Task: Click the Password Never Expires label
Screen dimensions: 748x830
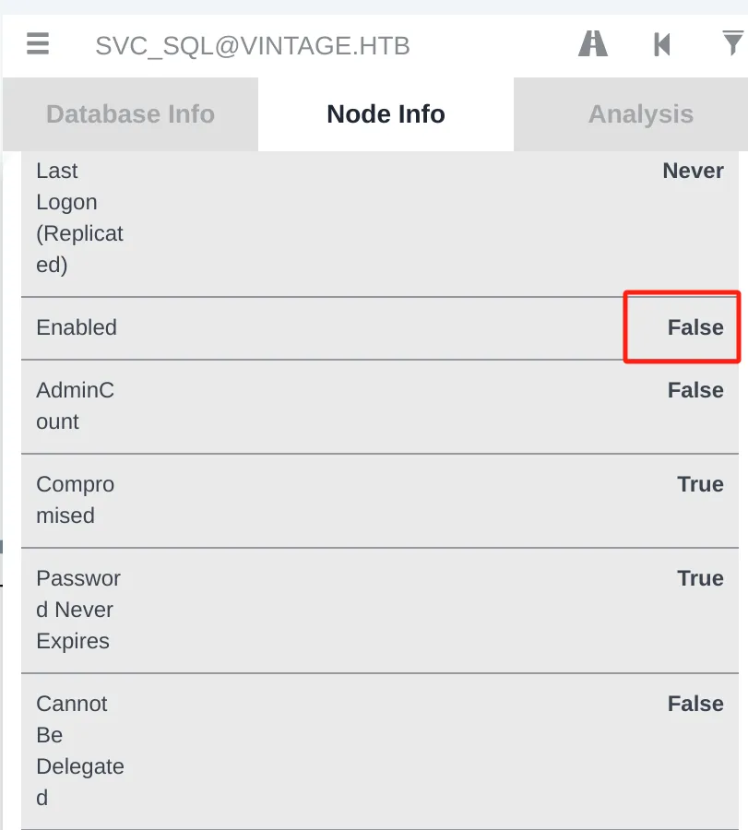Action: (78, 610)
